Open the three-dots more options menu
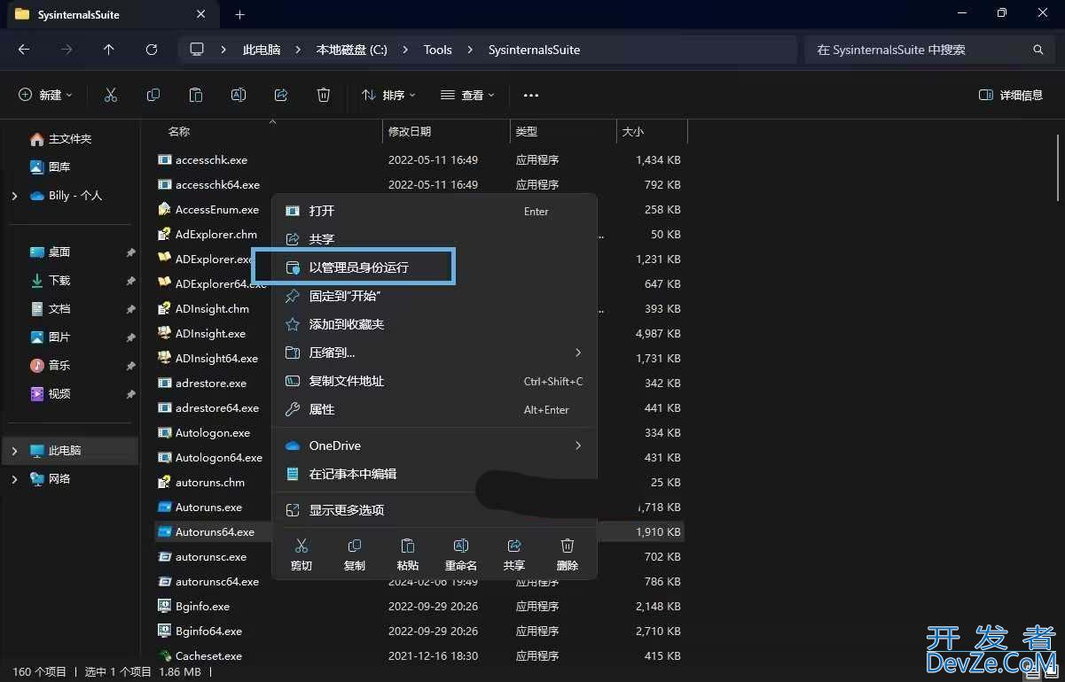 click(x=531, y=95)
